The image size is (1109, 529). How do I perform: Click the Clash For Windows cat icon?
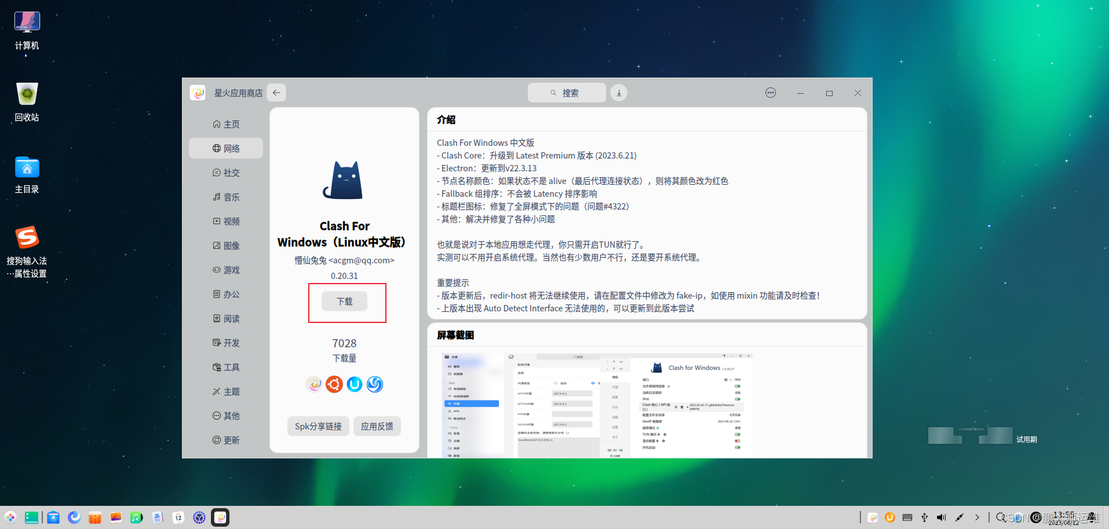pyautogui.click(x=344, y=180)
